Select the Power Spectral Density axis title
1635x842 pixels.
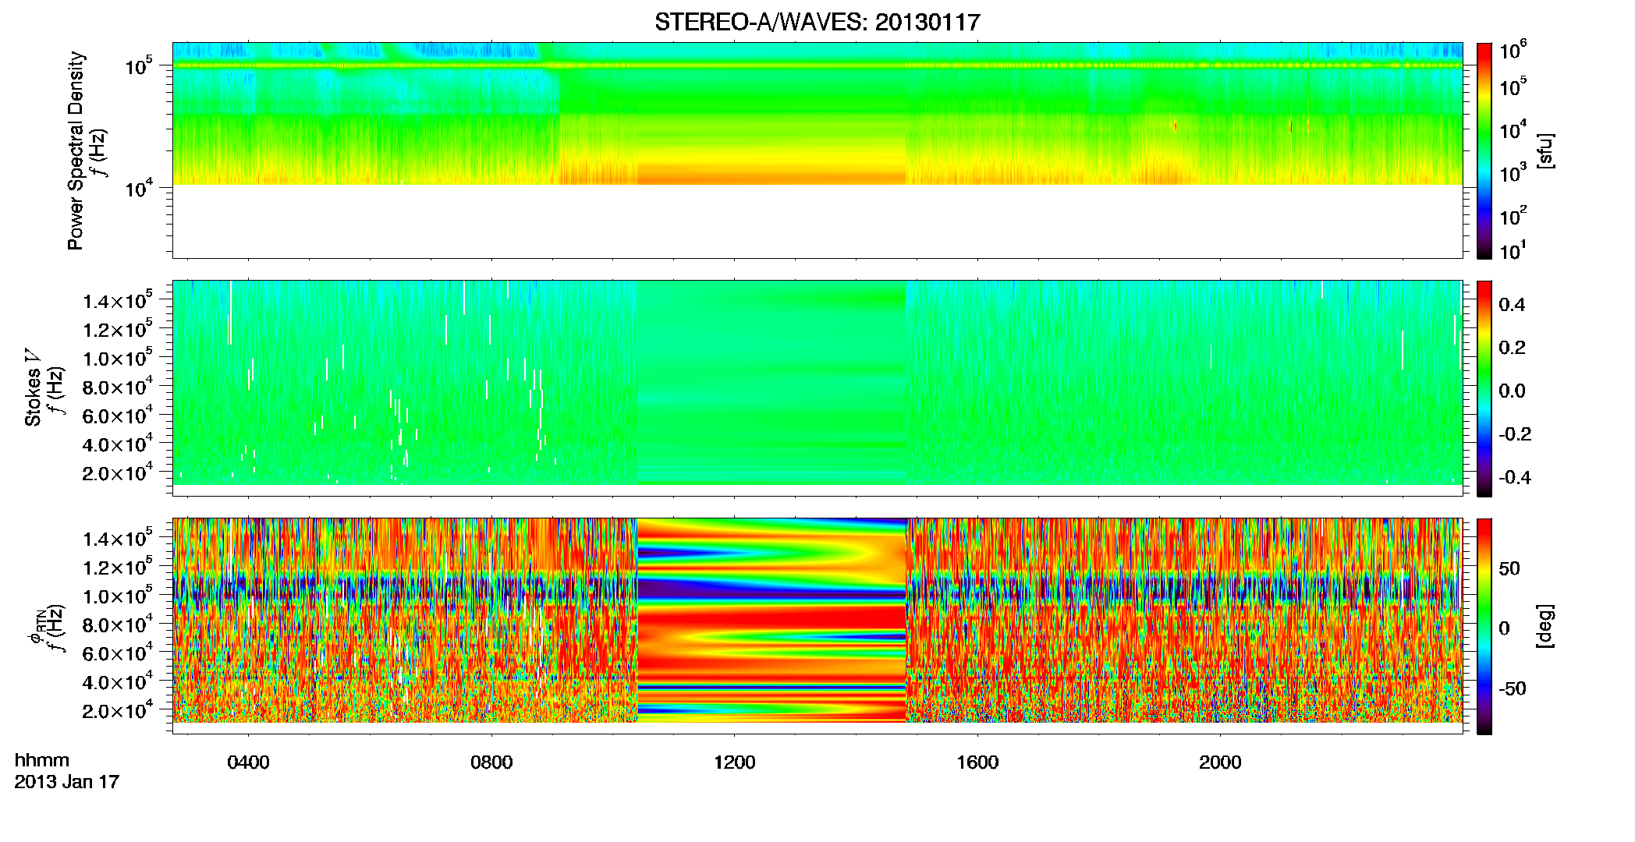(x=76, y=150)
